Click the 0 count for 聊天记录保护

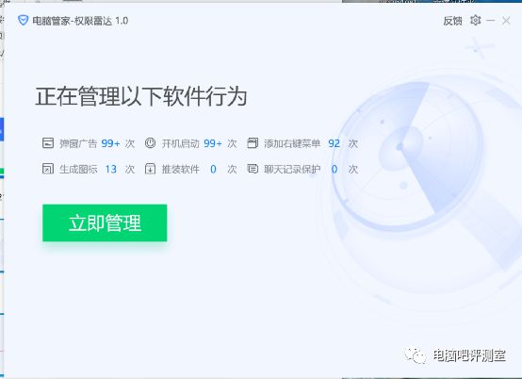click(x=334, y=169)
